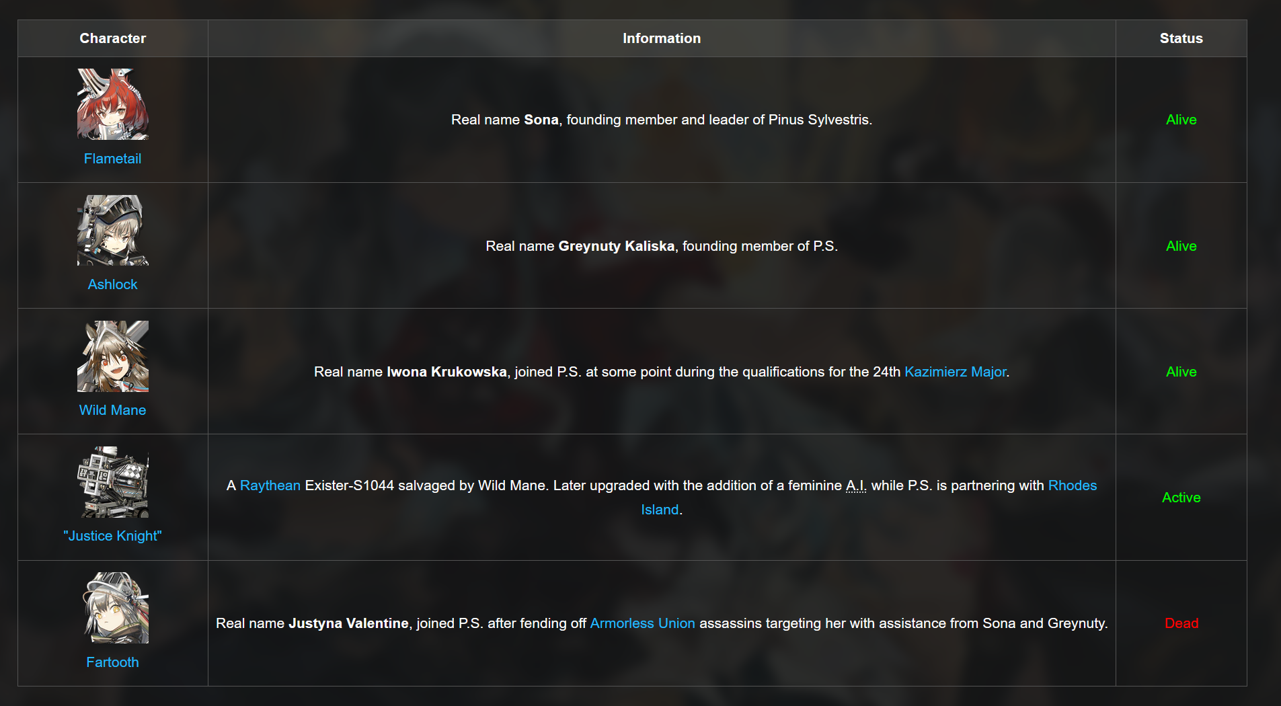Click Flametail's Alive status
The height and width of the screenshot is (706, 1281).
pos(1181,120)
